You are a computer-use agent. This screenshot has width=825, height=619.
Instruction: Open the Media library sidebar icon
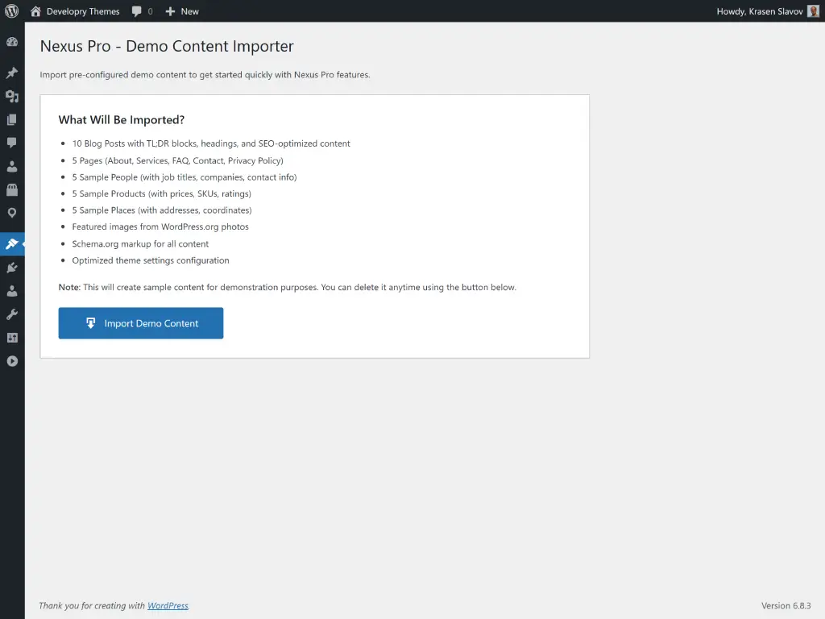tap(12, 97)
